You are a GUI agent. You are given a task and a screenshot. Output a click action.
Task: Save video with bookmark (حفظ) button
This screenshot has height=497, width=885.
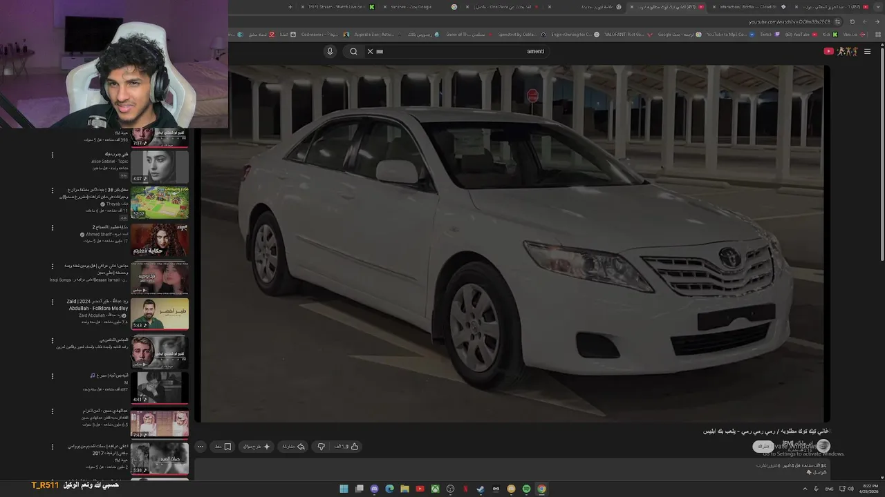(x=223, y=447)
